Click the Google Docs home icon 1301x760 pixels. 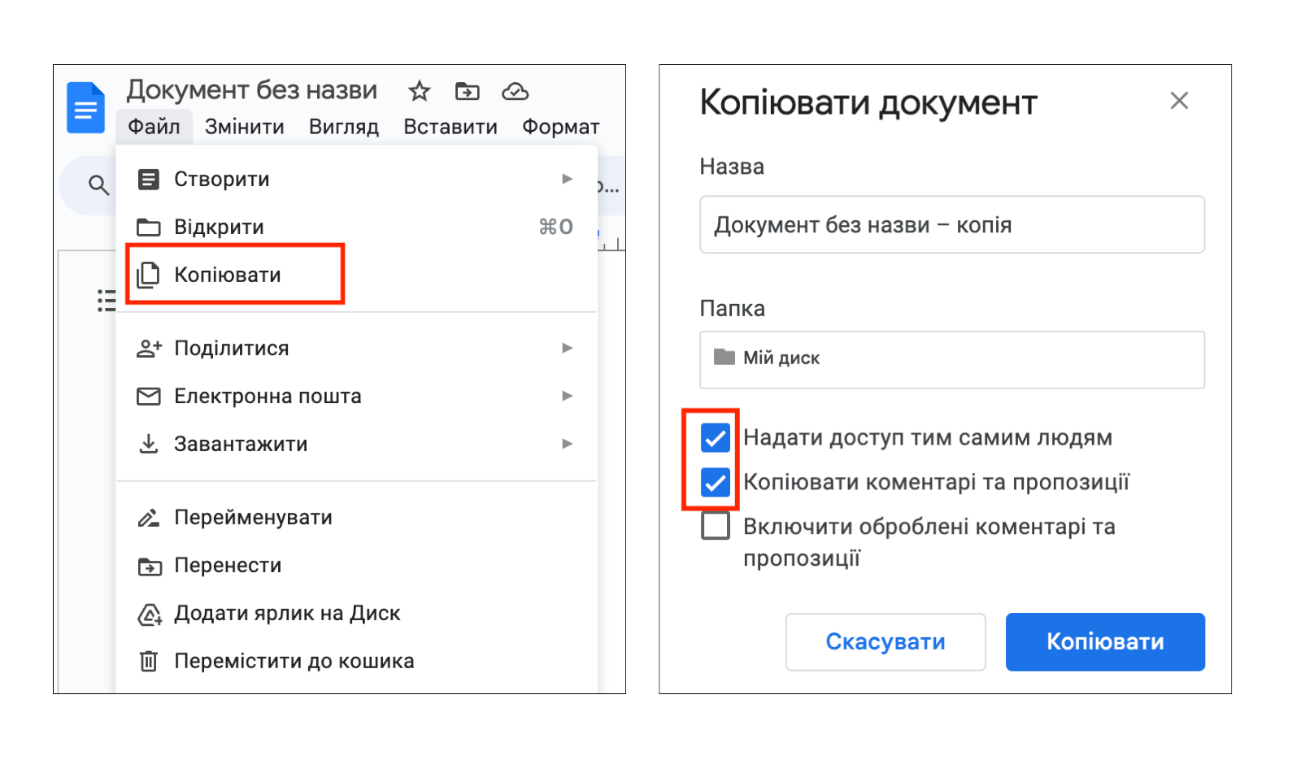click(85, 107)
